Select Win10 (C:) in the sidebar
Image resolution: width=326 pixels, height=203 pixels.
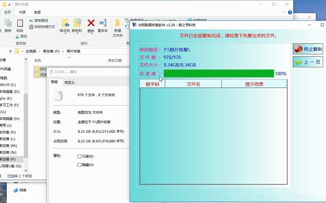click(8, 85)
